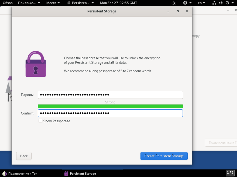Expand the Места (Places) menu
The image size is (237, 177).
(53, 3)
